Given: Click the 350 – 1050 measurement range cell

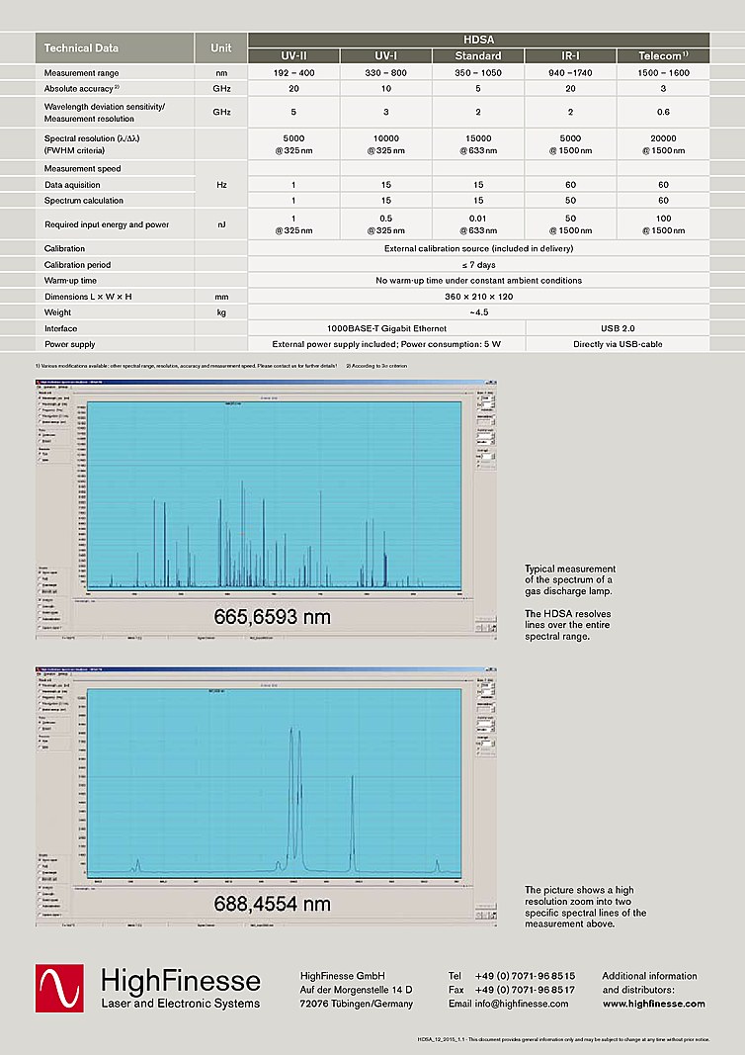Looking at the screenshot, I should click(x=478, y=72).
